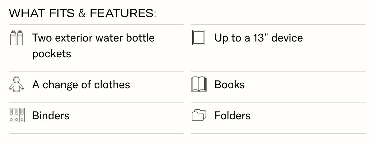The width and height of the screenshot is (374, 145).
Task: Select the "Folders" feature label
Action: tap(232, 116)
